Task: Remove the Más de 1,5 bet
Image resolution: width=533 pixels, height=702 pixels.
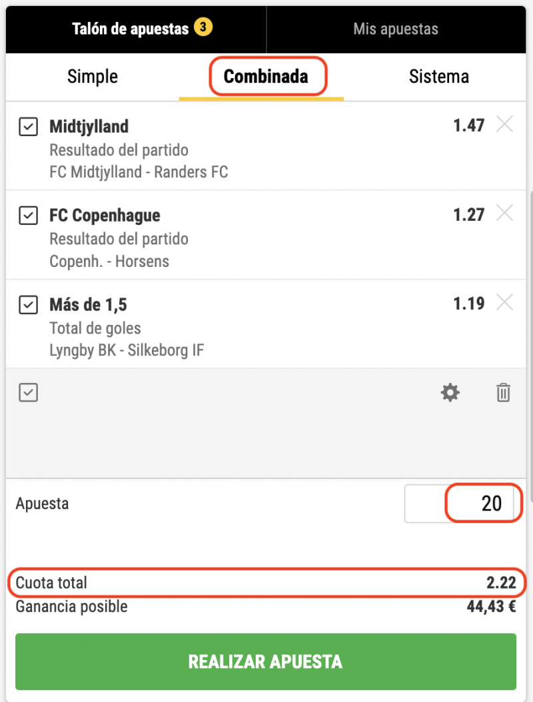Action: 504,303
